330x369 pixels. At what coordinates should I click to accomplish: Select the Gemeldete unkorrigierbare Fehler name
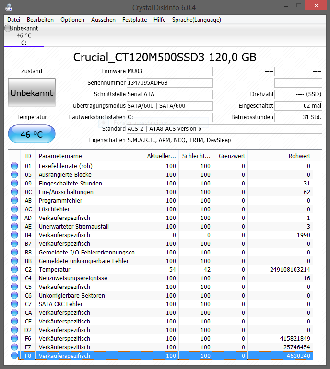tap(84, 261)
